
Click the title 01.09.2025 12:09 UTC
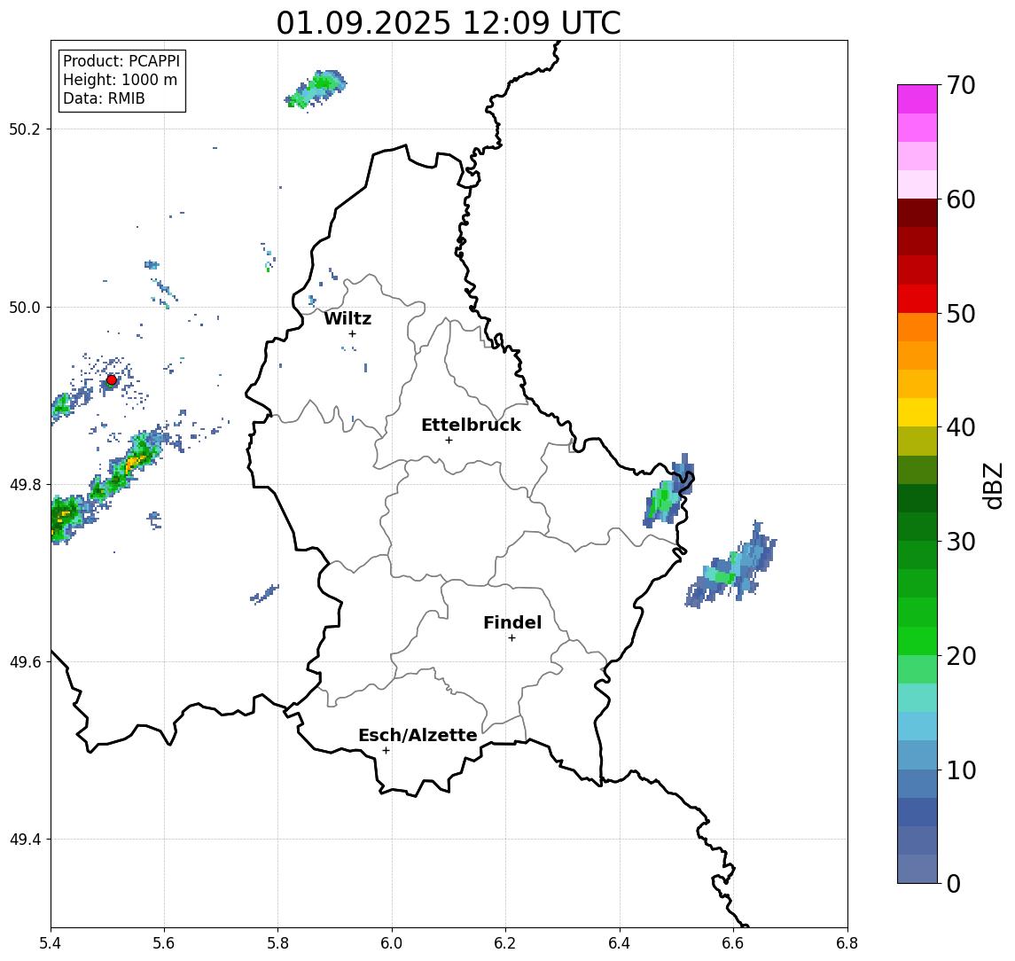(x=449, y=23)
